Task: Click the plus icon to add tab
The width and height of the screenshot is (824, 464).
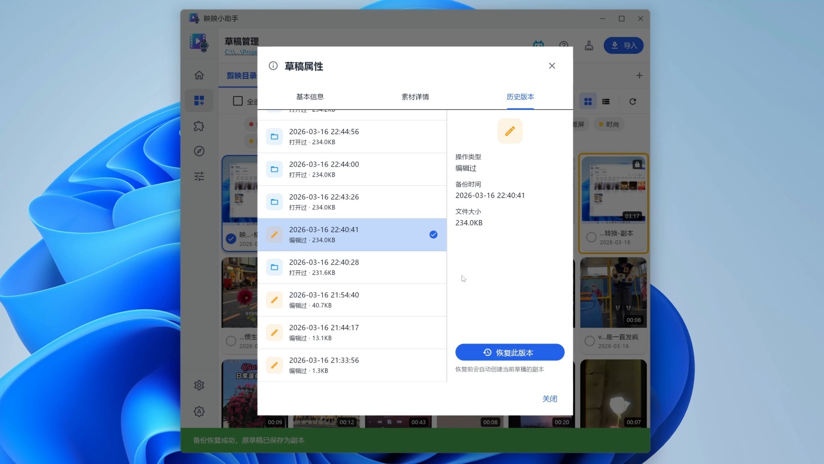Action: pyautogui.click(x=639, y=76)
